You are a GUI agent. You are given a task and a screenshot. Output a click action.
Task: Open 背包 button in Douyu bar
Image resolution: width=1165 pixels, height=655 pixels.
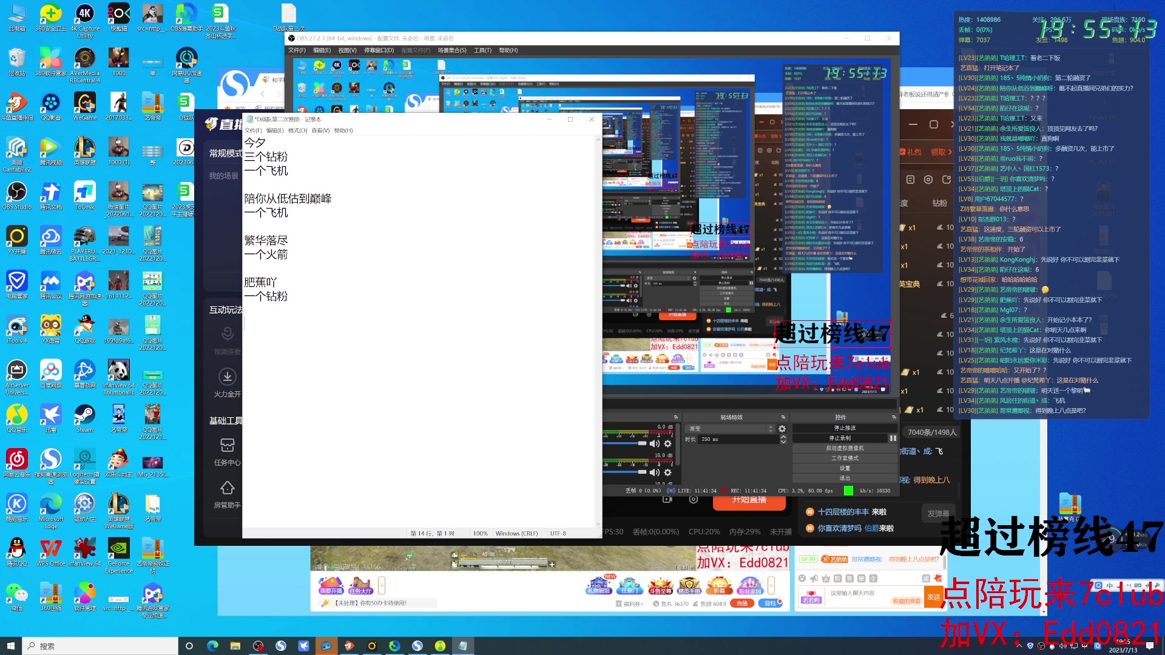[771, 603]
